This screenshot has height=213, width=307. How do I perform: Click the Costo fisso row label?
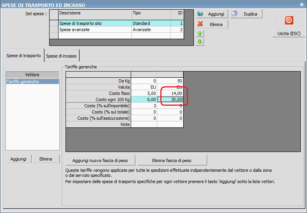(98, 93)
